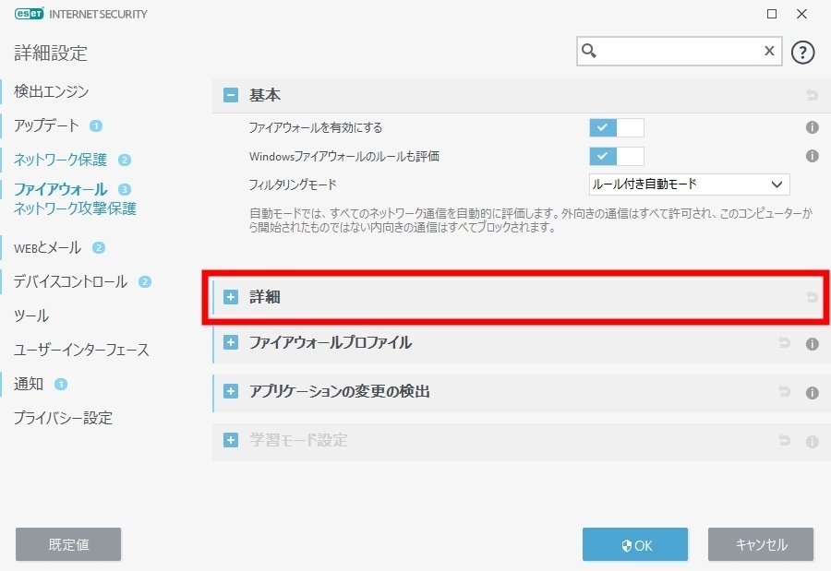This screenshot has height=571, width=831.
Task: Click info icon for ファイアウォールを有効にする
Action: coord(812,127)
